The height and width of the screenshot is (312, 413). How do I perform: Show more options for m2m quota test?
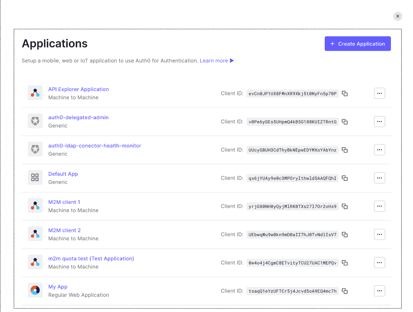379,263
